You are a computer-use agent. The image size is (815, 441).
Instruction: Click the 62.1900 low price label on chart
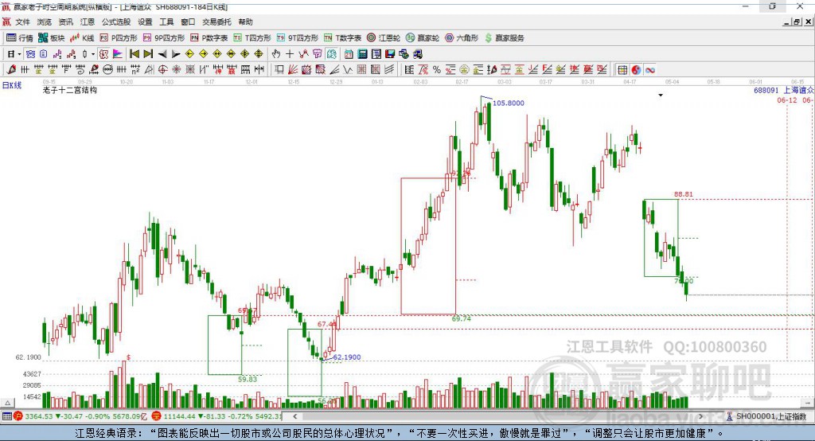pos(347,357)
